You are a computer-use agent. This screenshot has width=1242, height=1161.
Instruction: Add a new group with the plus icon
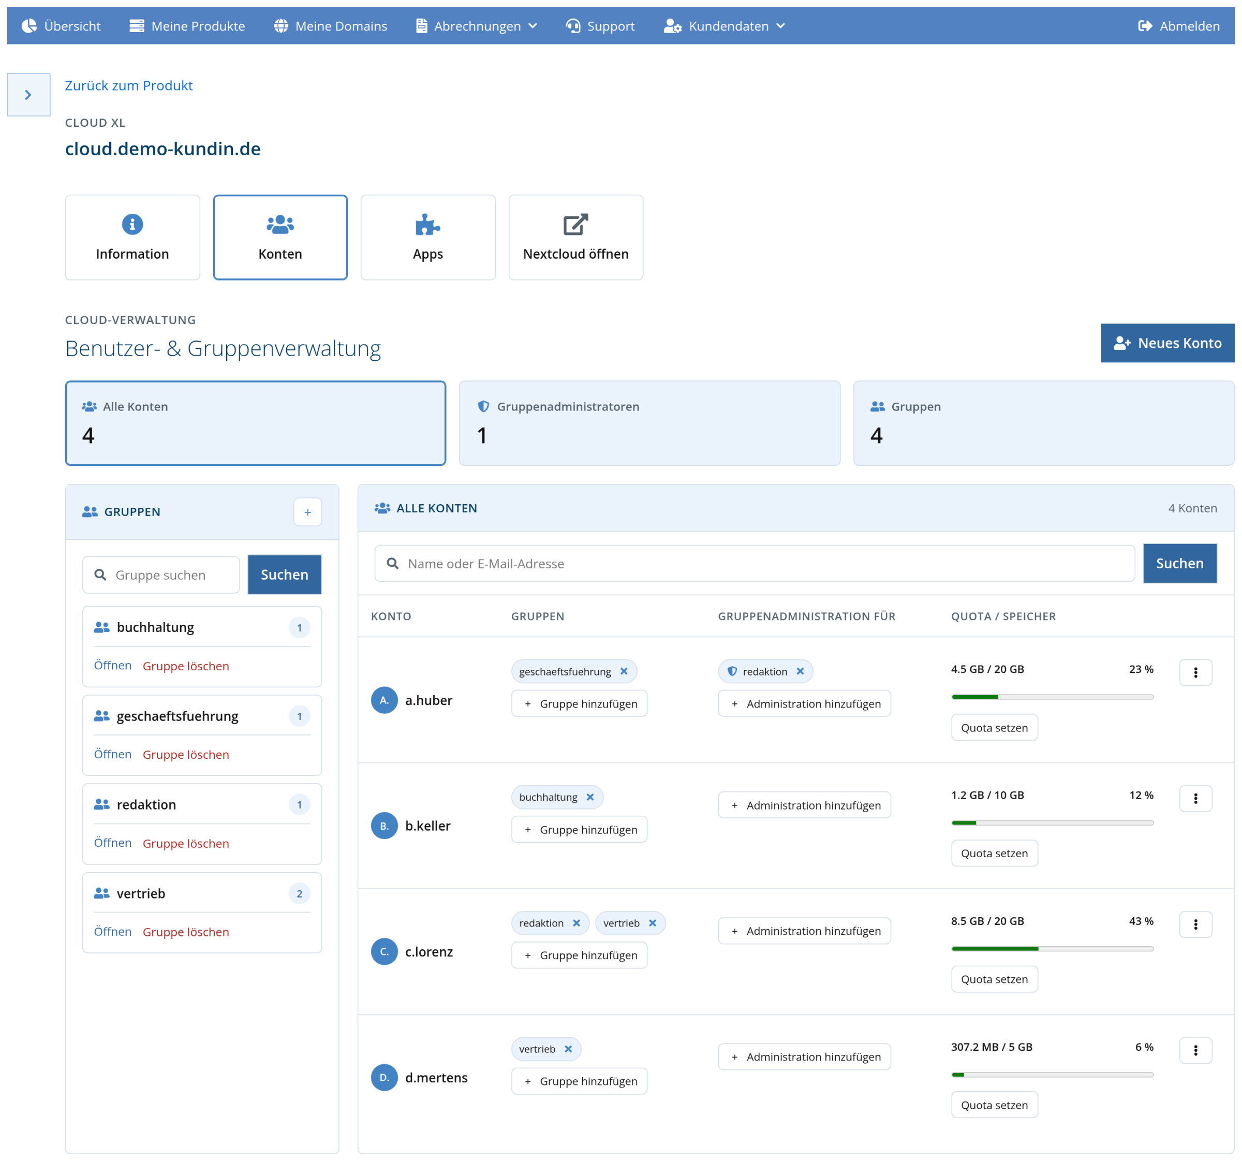[x=307, y=512]
